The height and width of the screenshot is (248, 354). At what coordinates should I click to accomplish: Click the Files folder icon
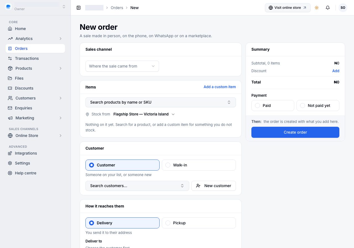tap(10, 78)
